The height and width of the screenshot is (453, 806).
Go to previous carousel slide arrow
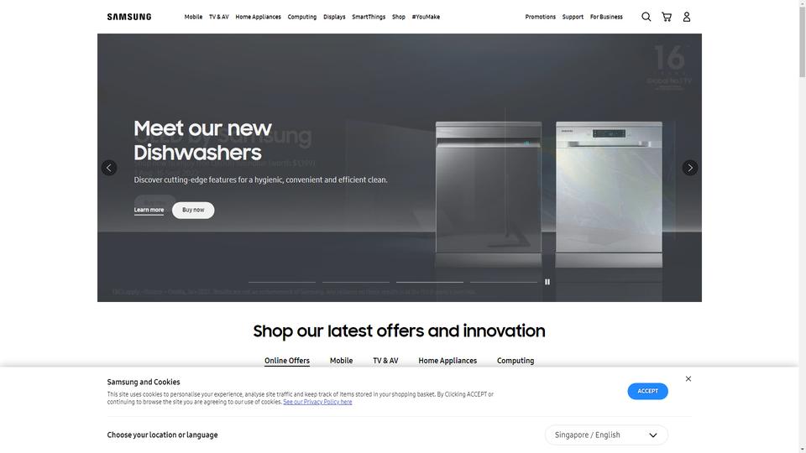109,168
